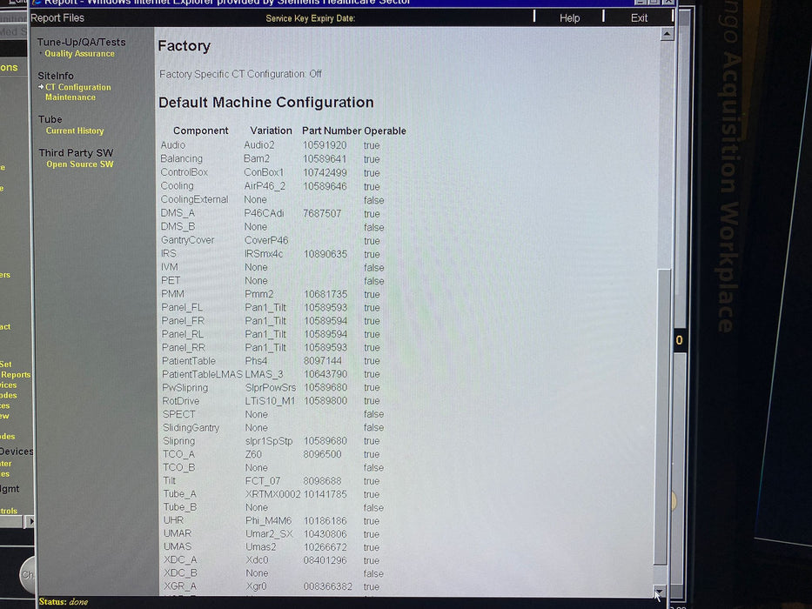Open the Quality Assurance report link
812x609 pixels.
tap(79, 54)
